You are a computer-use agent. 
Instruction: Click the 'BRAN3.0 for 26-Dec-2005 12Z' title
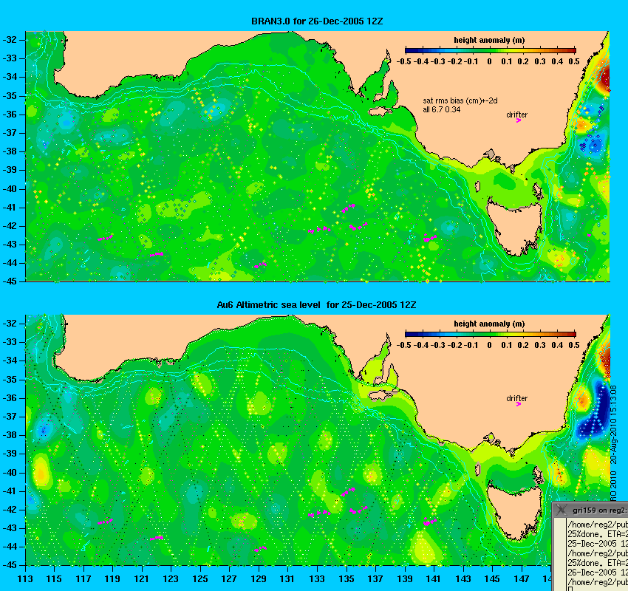click(x=317, y=21)
